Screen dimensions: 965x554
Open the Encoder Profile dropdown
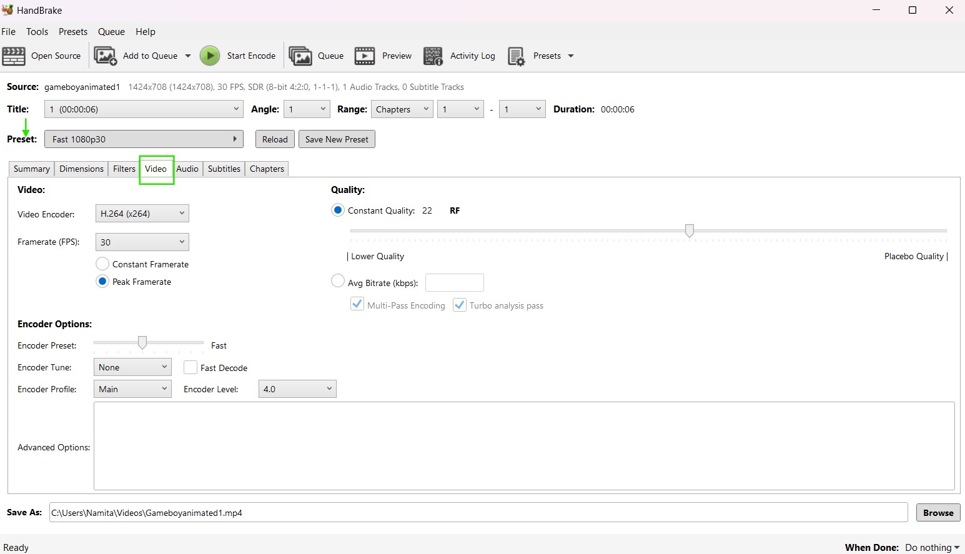coord(132,389)
